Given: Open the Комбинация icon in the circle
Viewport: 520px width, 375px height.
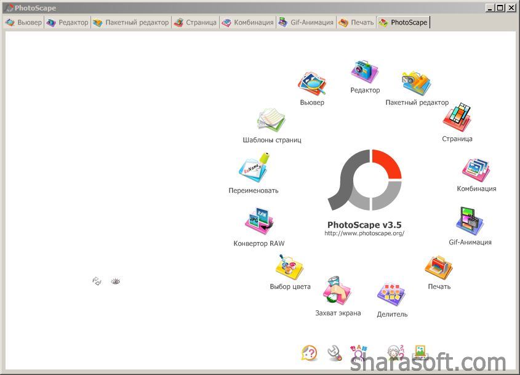Looking at the screenshot, I should (476, 170).
